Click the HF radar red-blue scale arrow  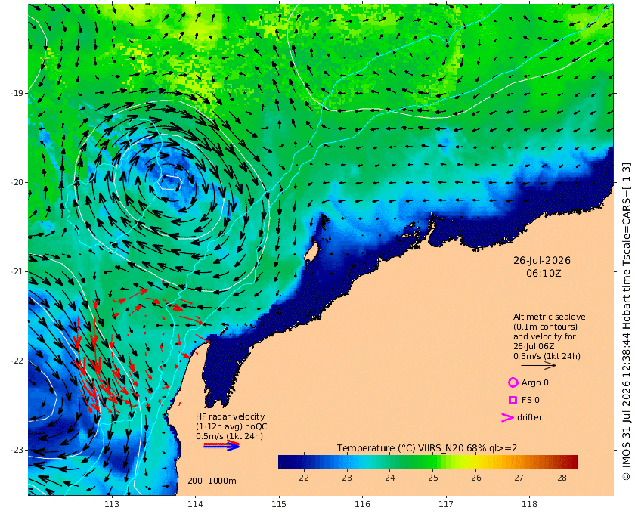coord(221,445)
